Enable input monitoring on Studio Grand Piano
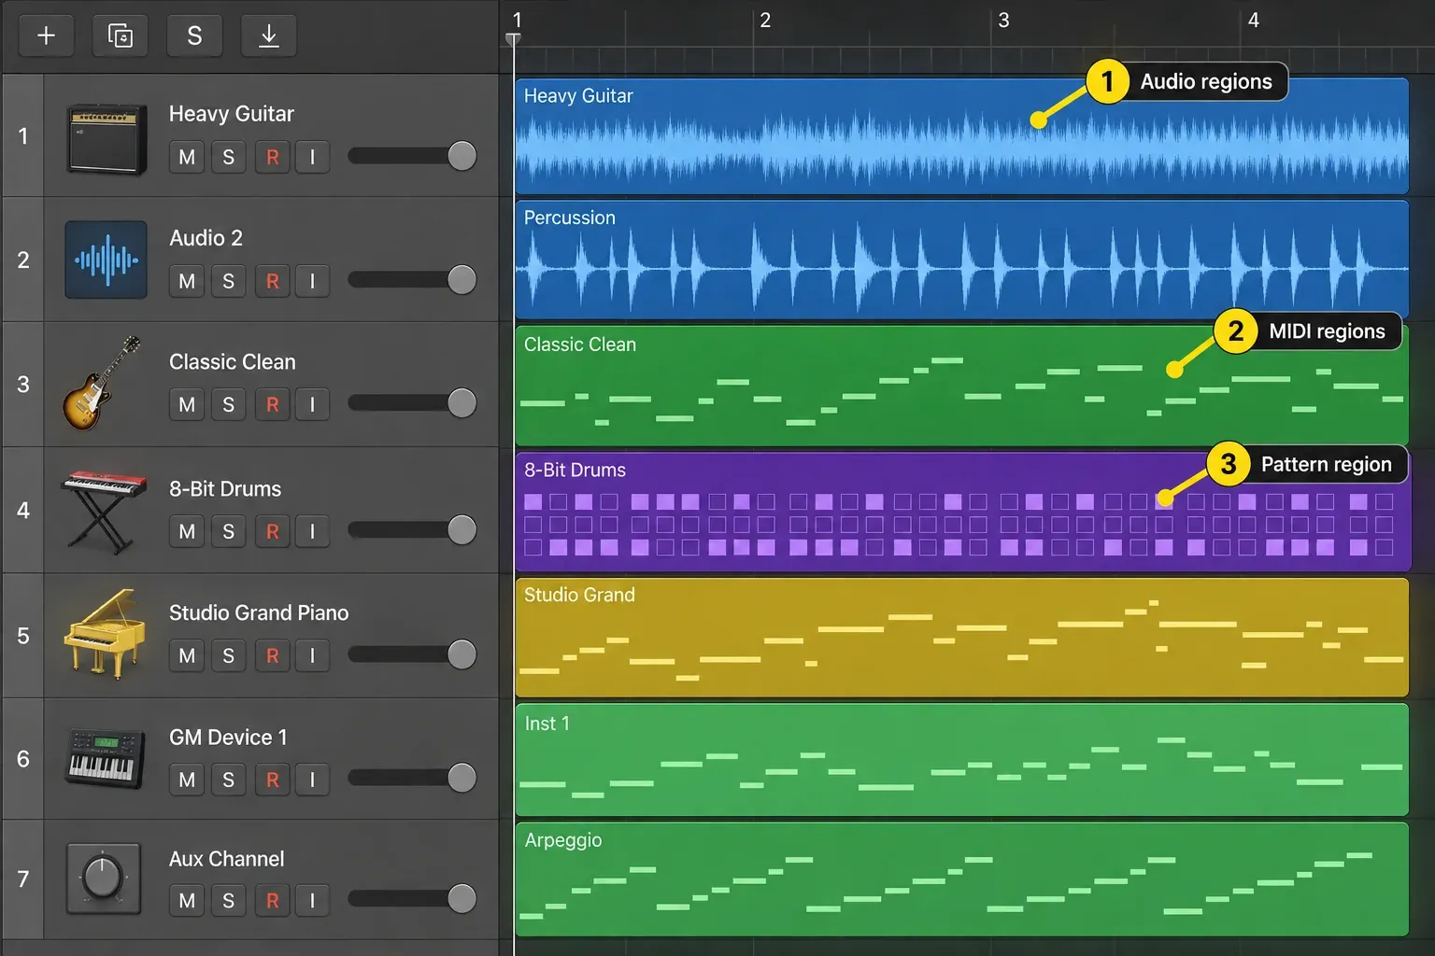Image resolution: width=1435 pixels, height=956 pixels. [312, 655]
